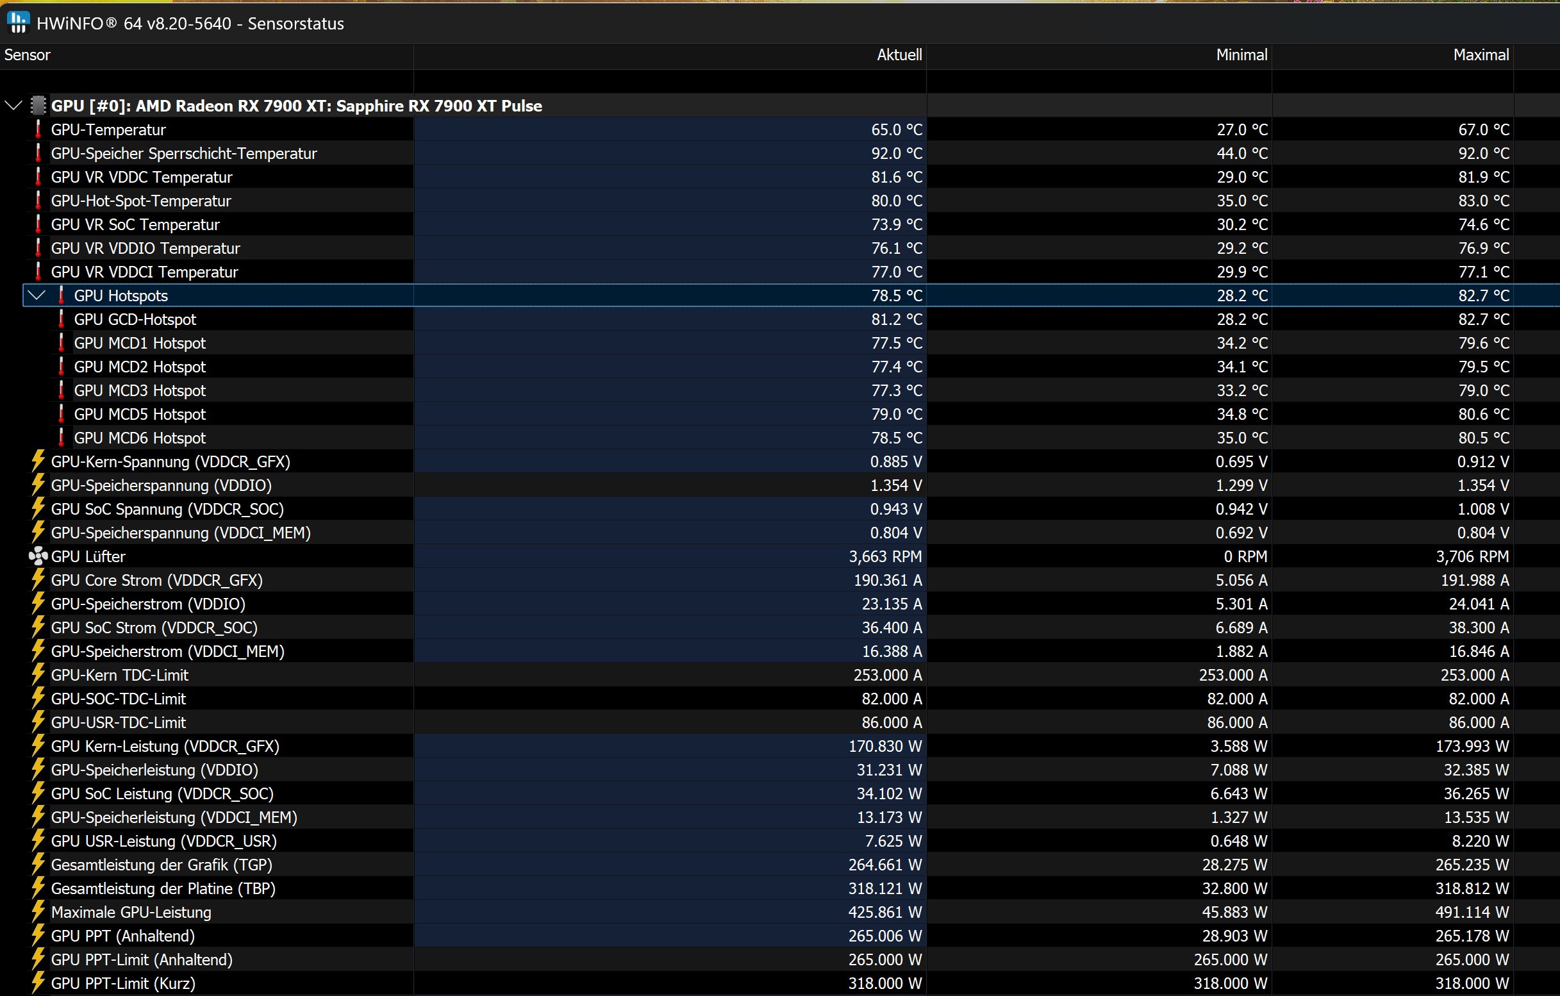Click the Sensor column header

pyautogui.click(x=27, y=55)
